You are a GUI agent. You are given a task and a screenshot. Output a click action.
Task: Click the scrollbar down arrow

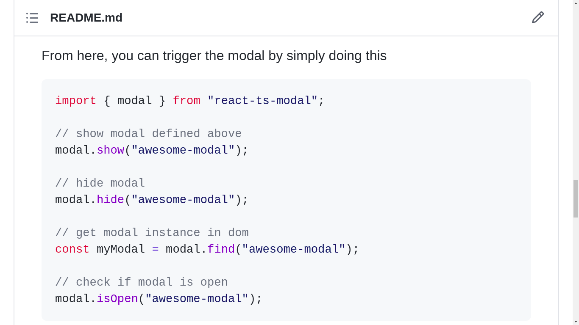pos(576,322)
